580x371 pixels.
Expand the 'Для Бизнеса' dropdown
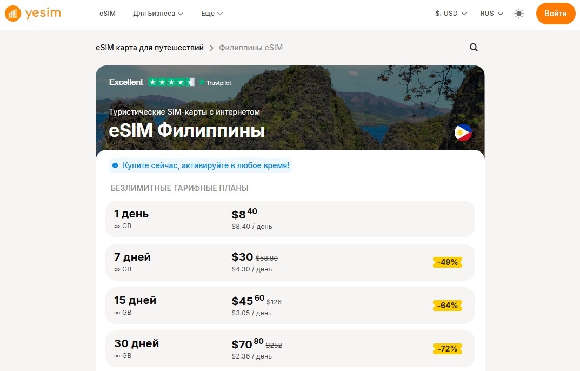(x=157, y=14)
